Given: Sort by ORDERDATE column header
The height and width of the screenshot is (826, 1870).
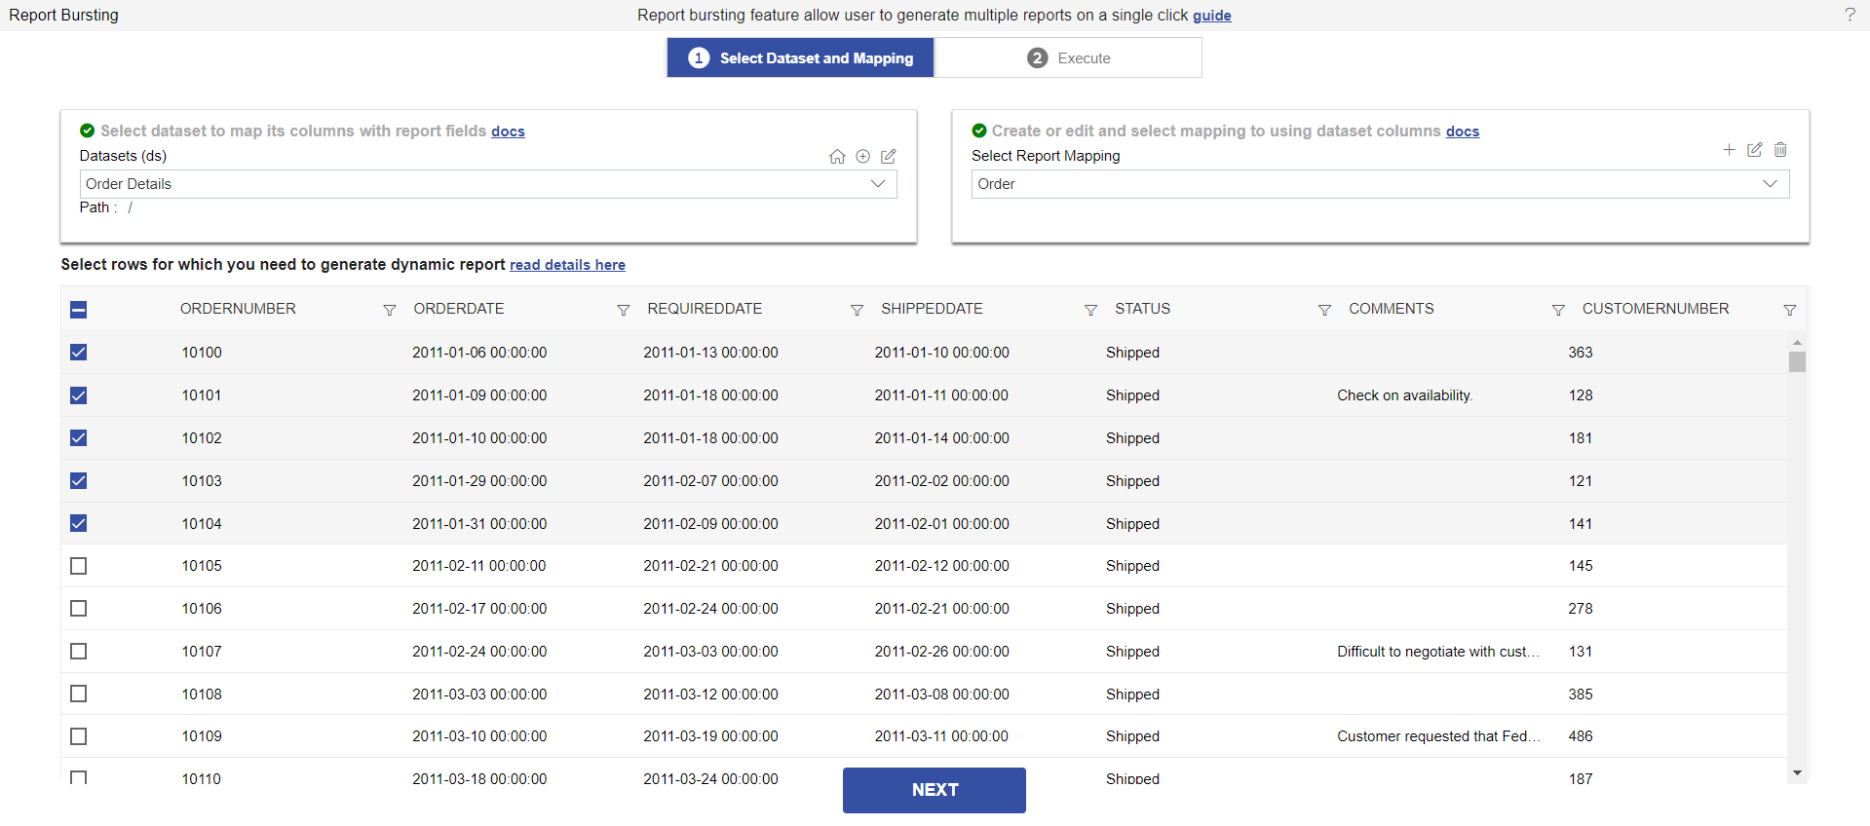Looking at the screenshot, I should click(x=459, y=309).
